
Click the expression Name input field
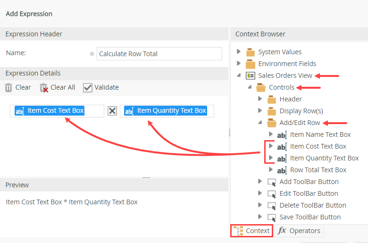click(x=159, y=54)
